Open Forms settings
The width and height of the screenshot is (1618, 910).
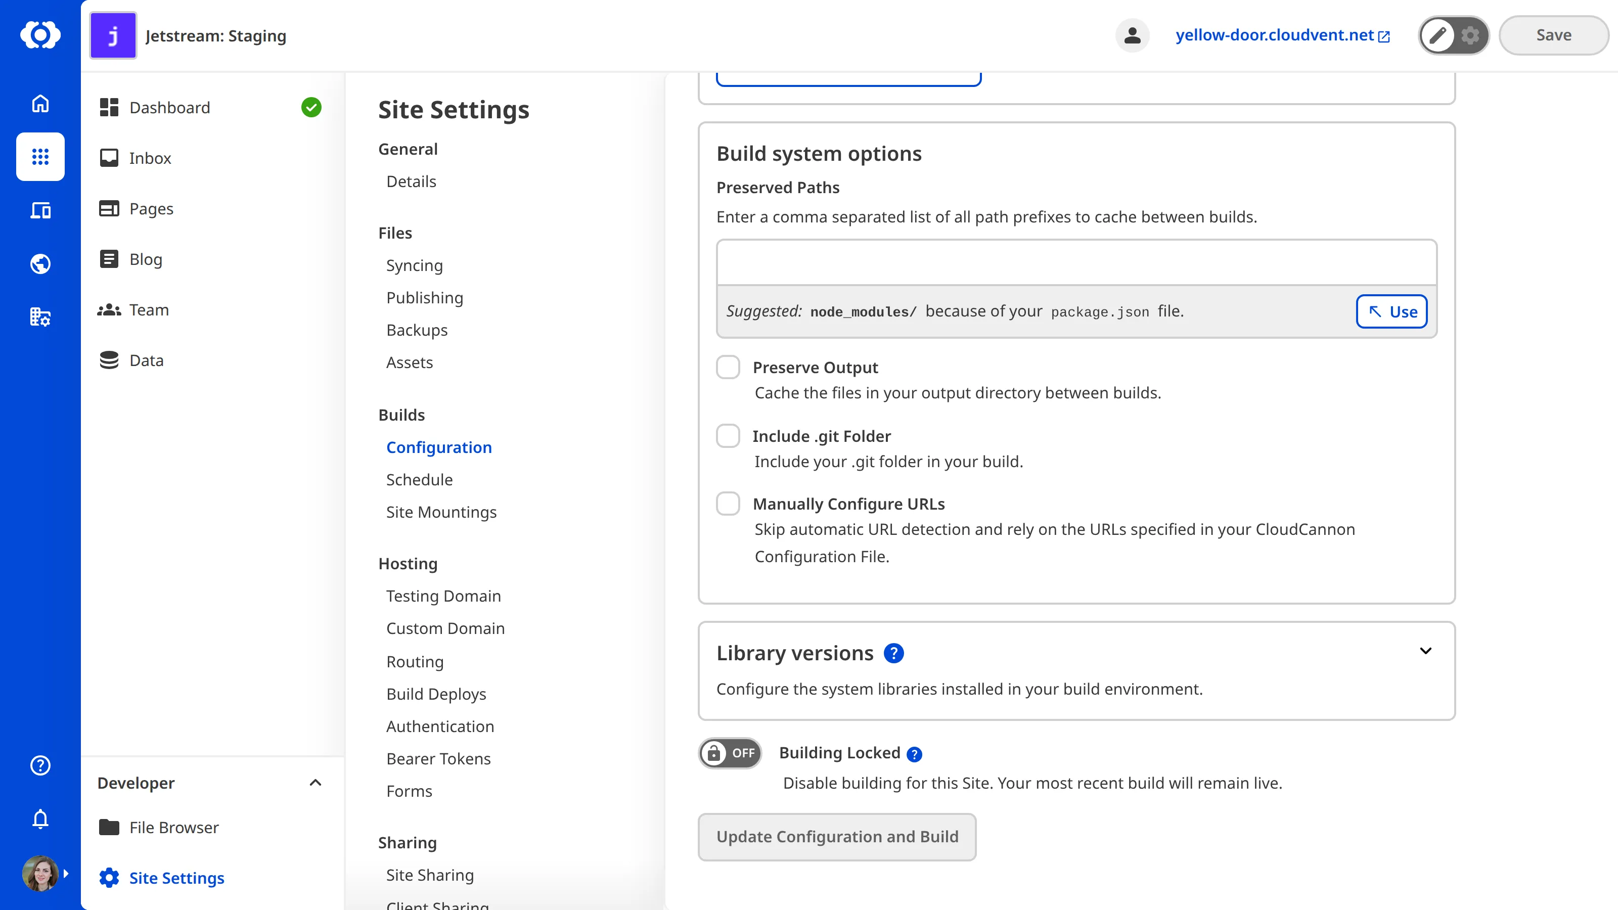point(410,791)
